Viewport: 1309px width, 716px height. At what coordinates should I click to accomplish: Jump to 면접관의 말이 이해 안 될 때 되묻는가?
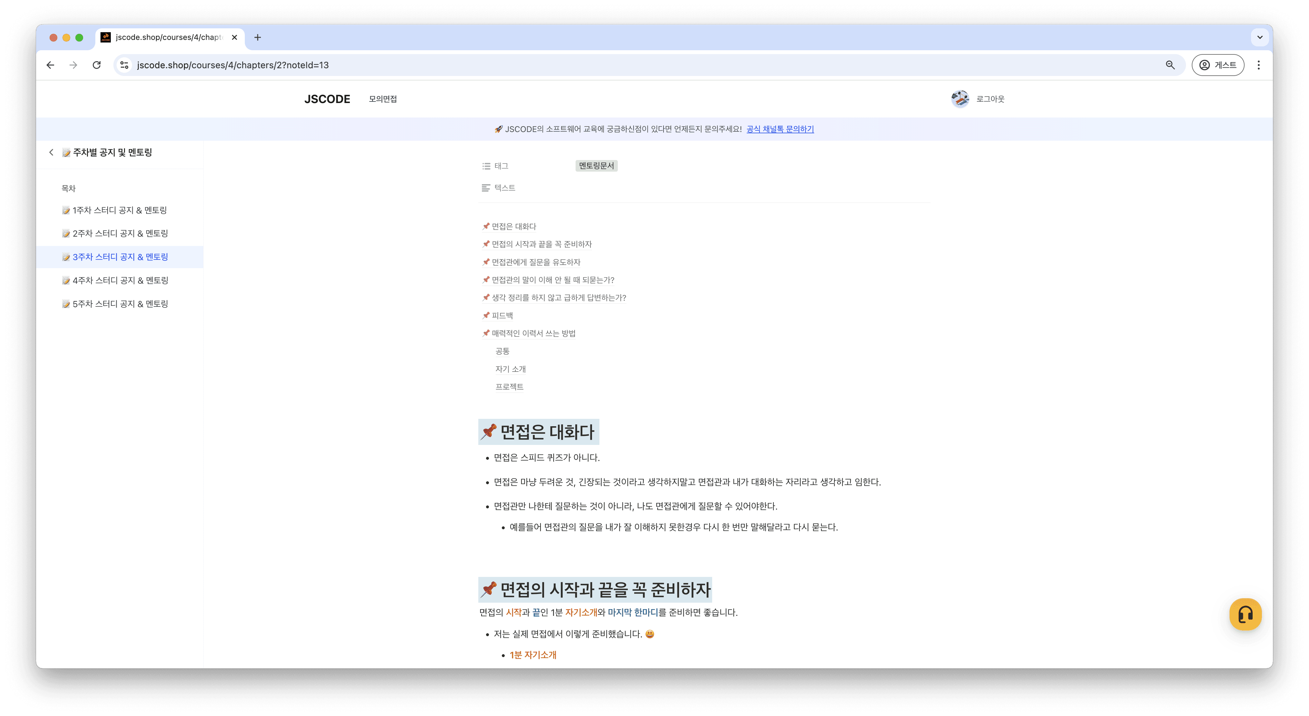pyautogui.click(x=548, y=280)
